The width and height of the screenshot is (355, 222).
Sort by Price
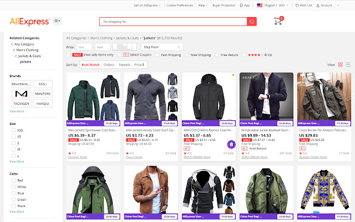(x=139, y=65)
